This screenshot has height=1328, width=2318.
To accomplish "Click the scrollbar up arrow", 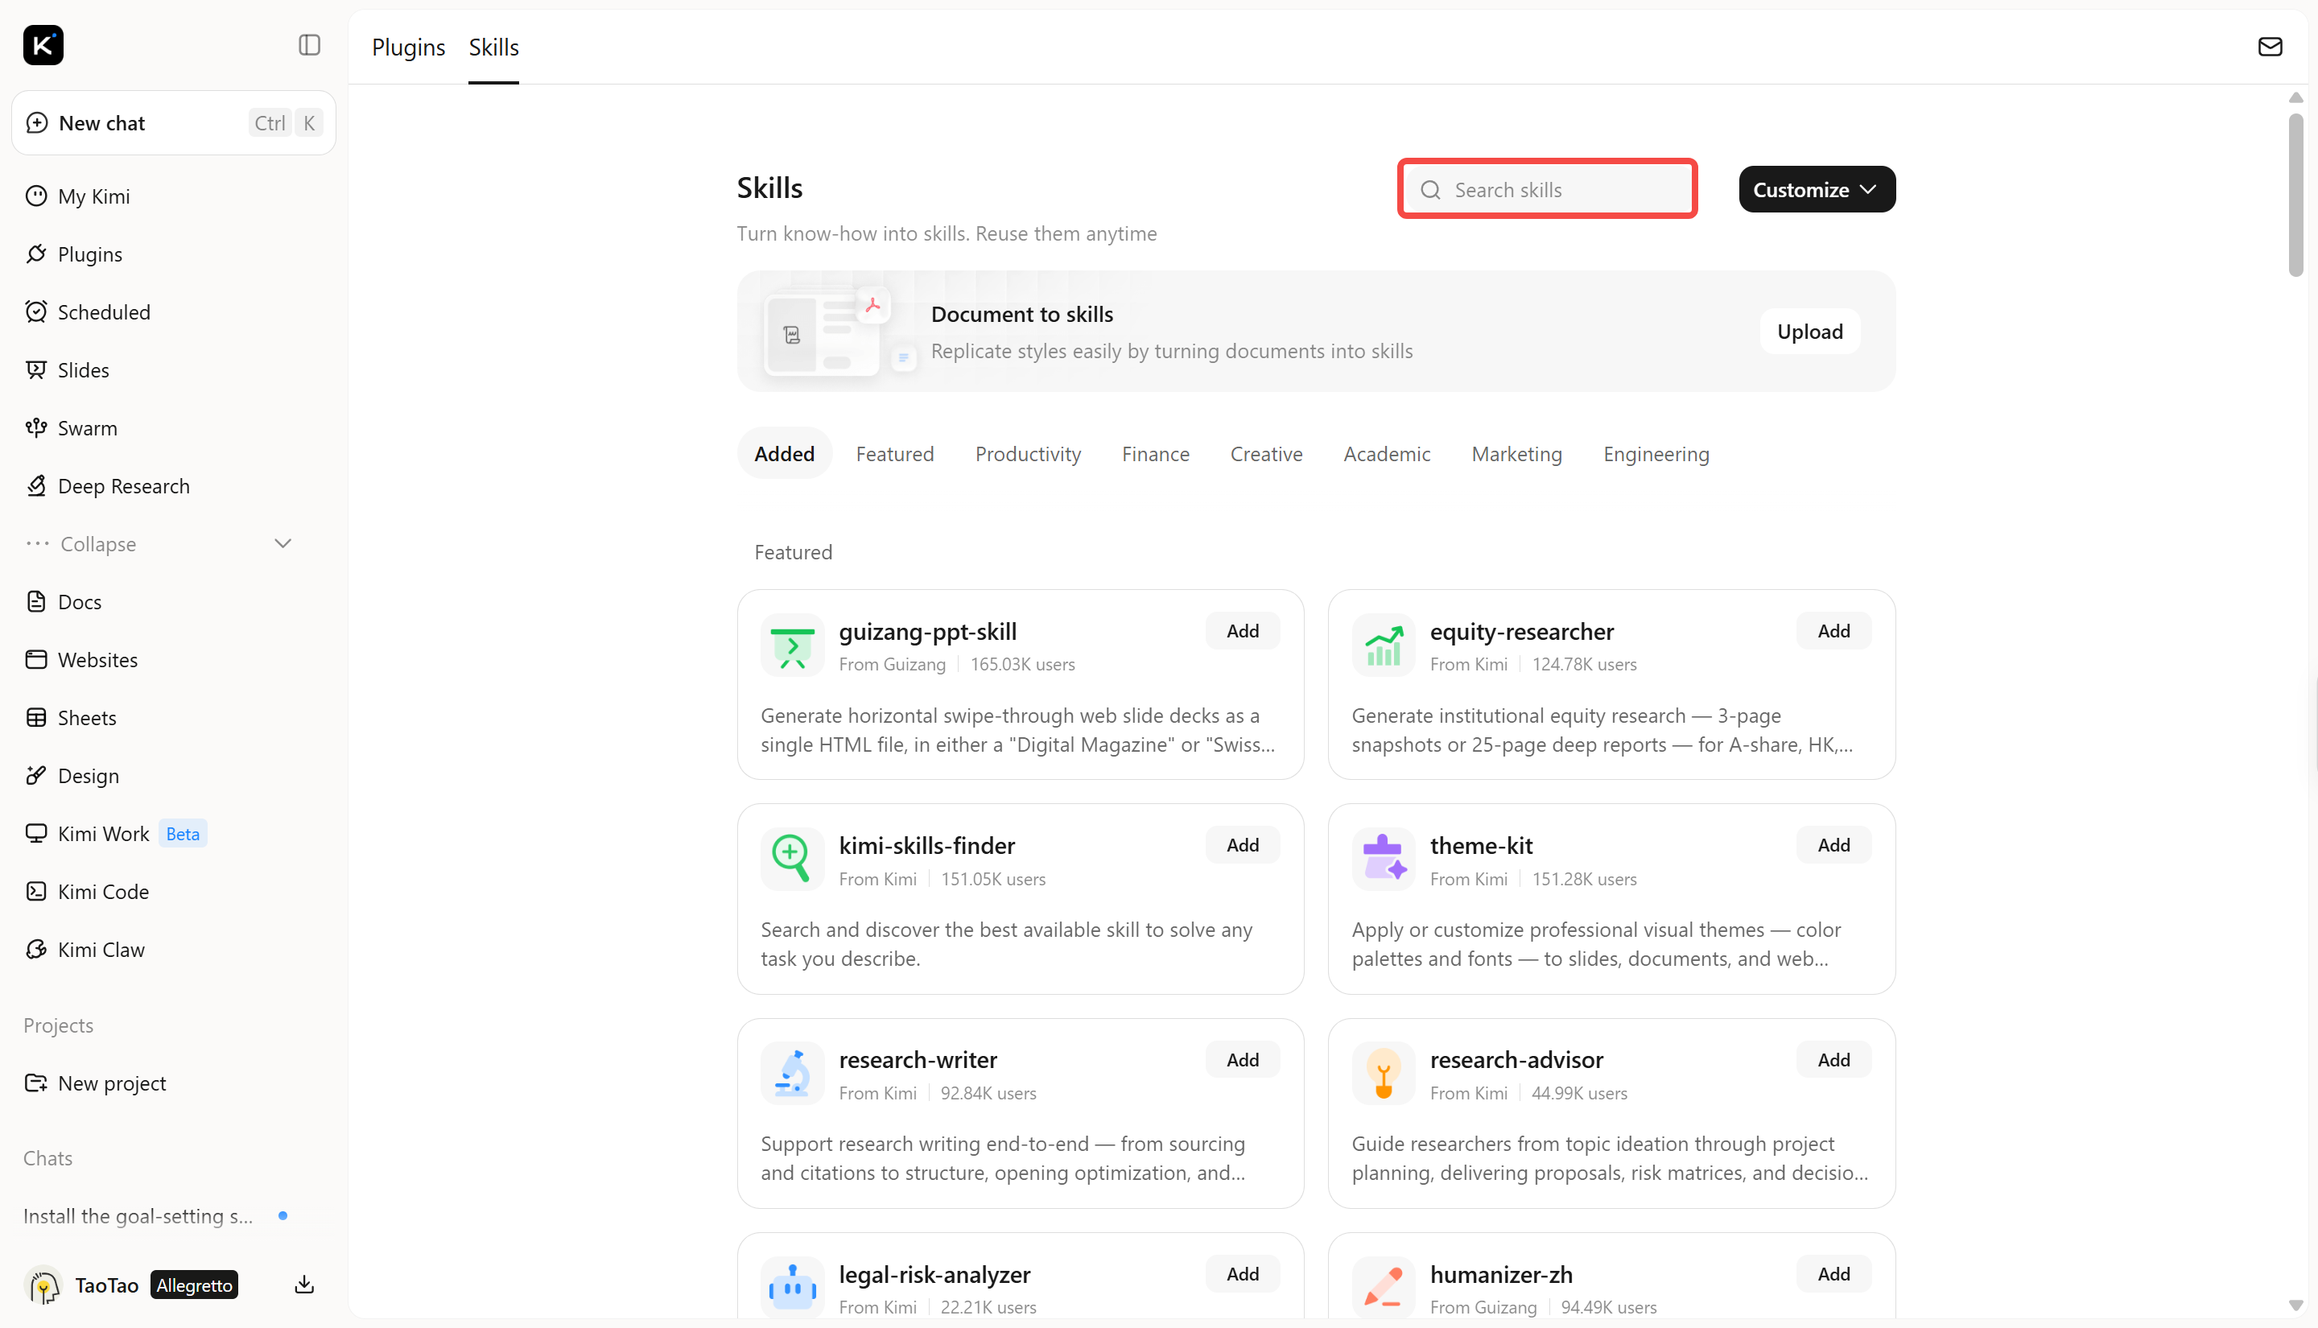I will [x=2295, y=97].
